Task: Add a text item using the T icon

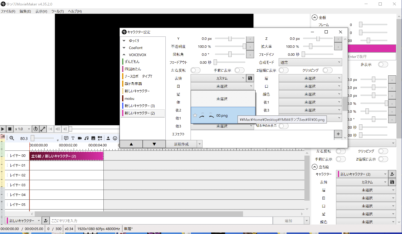Action: 73,138
